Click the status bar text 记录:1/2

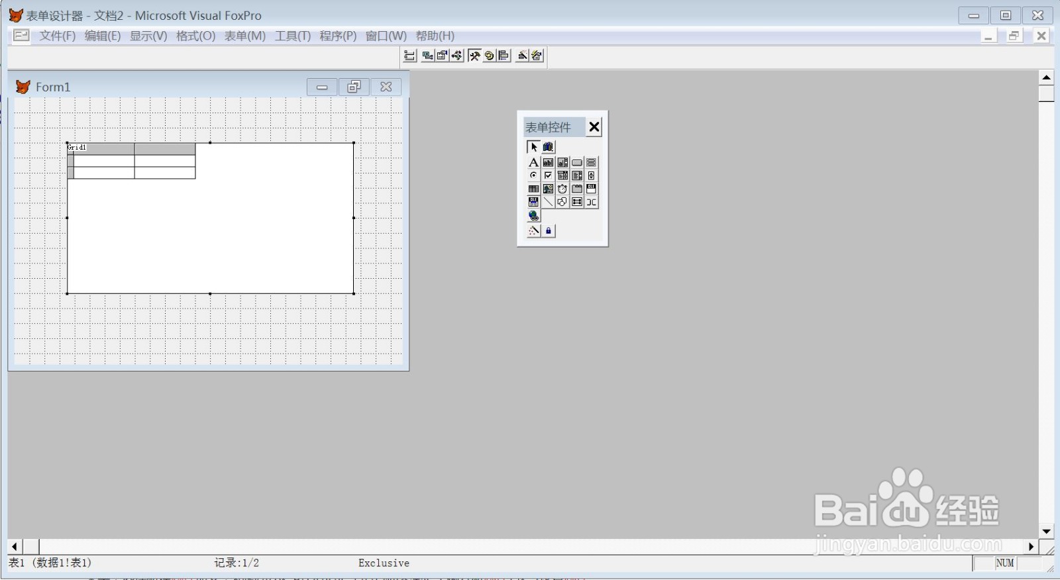[237, 563]
